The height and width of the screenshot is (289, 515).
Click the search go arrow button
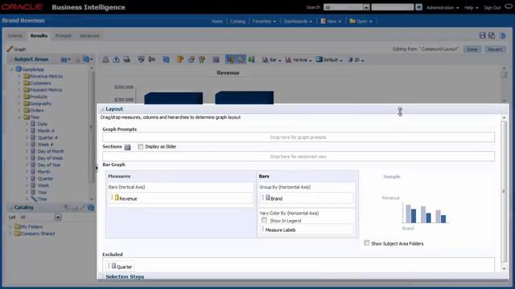(x=418, y=7)
